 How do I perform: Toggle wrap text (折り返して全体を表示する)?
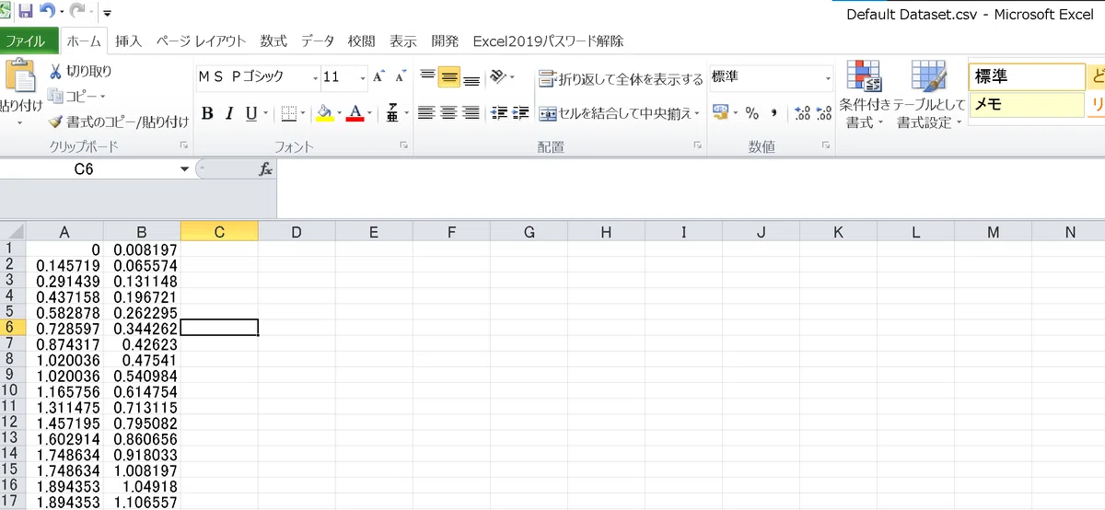pos(621,78)
